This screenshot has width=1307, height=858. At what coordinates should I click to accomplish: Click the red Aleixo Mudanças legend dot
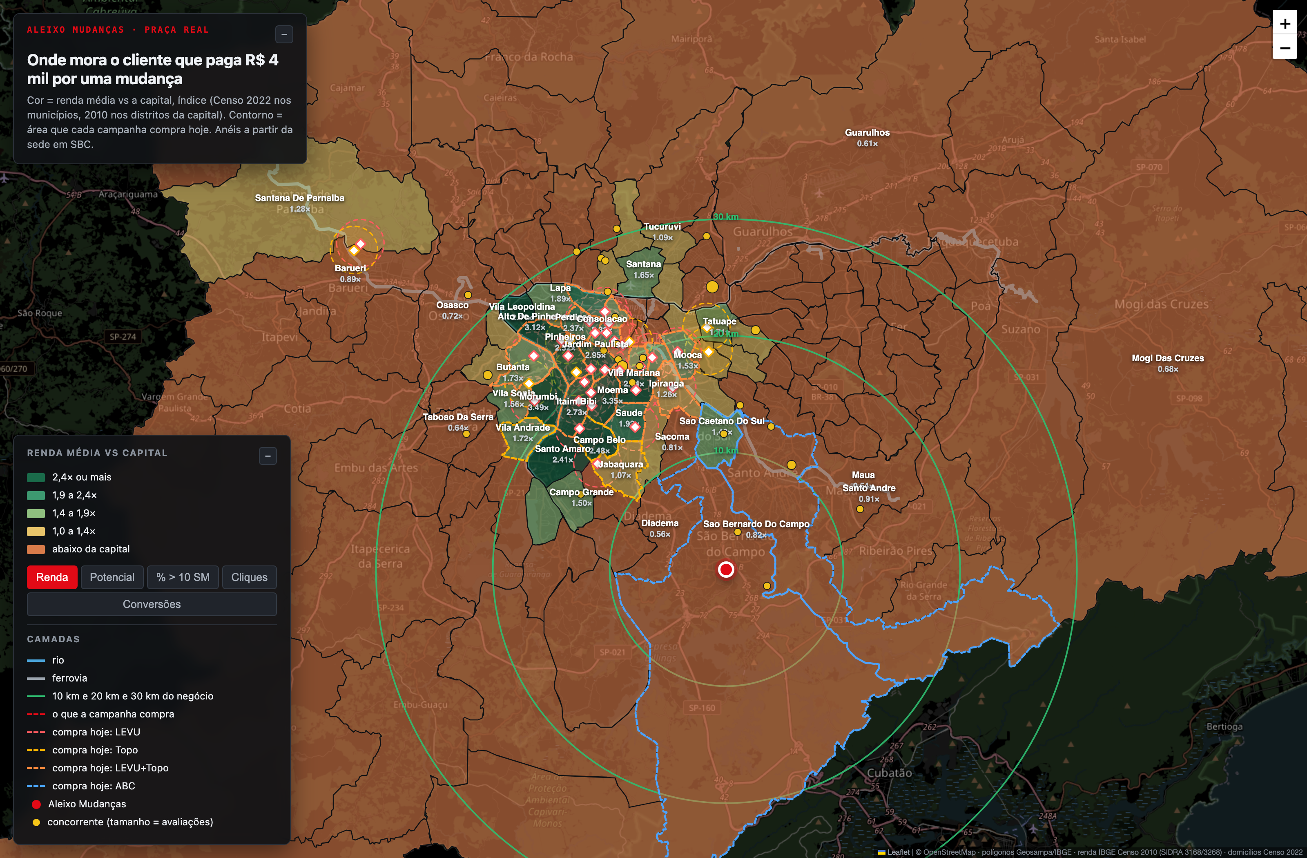(36, 804)
